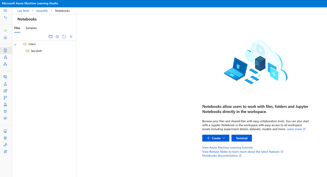Switch to the Samples tab
This screenshot has height=177, width=327.
coord(31,28)
